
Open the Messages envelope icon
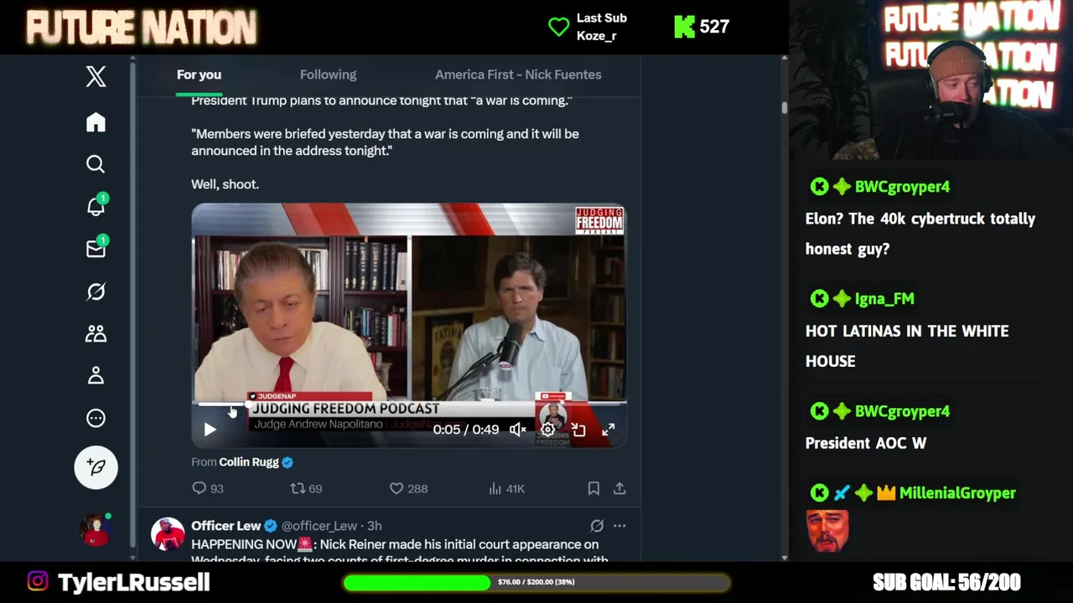pyautogui.click(x=96, y=248)
